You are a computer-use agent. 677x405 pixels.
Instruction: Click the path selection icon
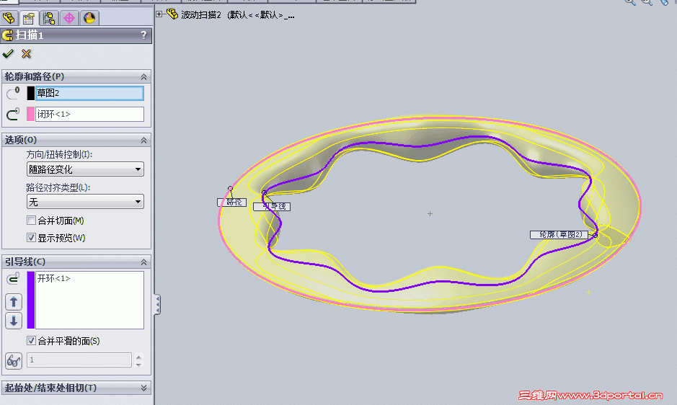coord(13,115)
